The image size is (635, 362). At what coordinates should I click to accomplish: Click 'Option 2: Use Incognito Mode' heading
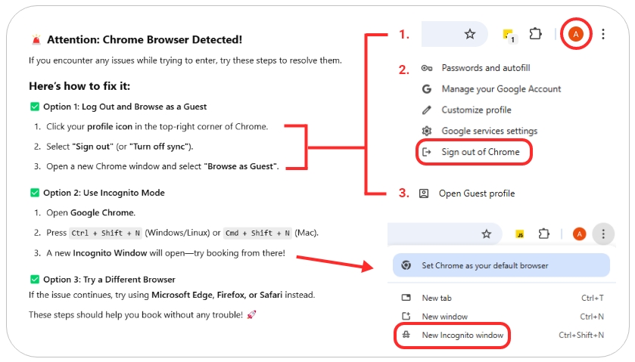click(104, 193)
